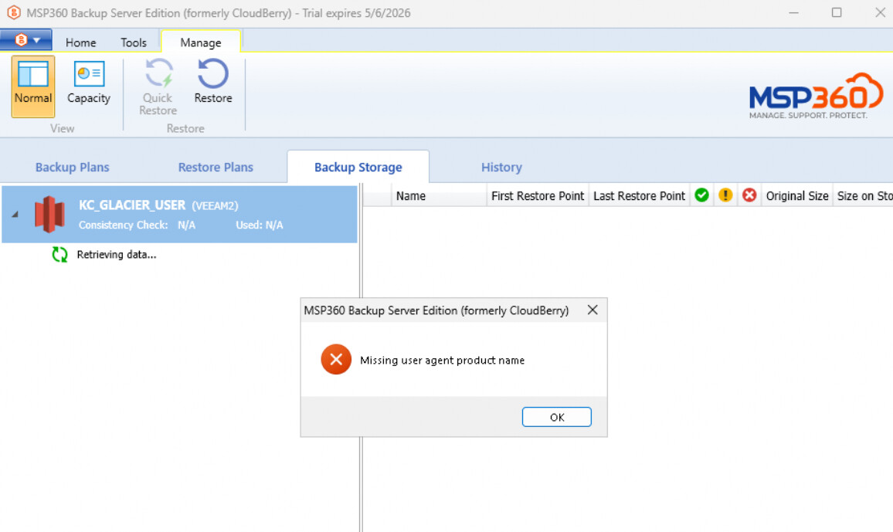Switch to the Backup Plans tab
The height and width of the screenshot is (532, 893).
(73, 167)
